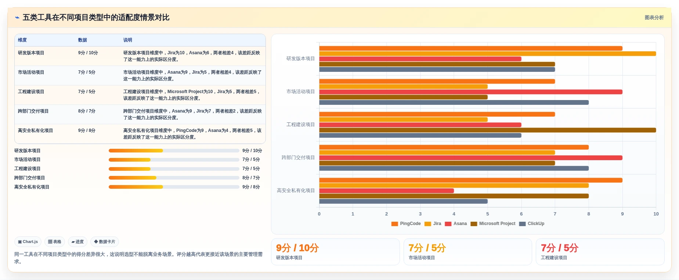Click Asana bar in 高安全私有化项目 group

(x=386, y=191)
